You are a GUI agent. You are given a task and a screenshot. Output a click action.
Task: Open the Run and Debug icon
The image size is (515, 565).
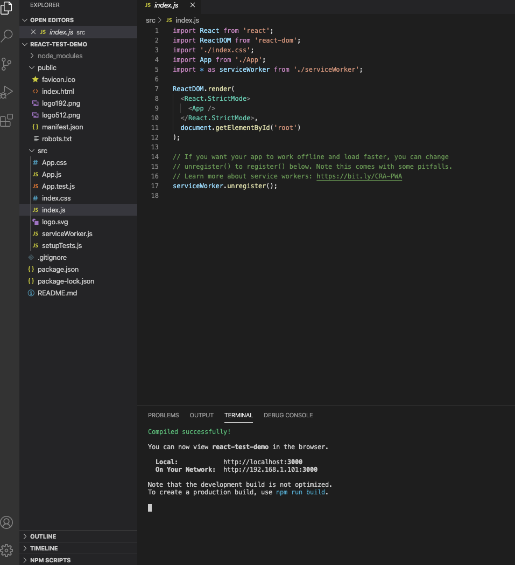[x=6, y=92]
